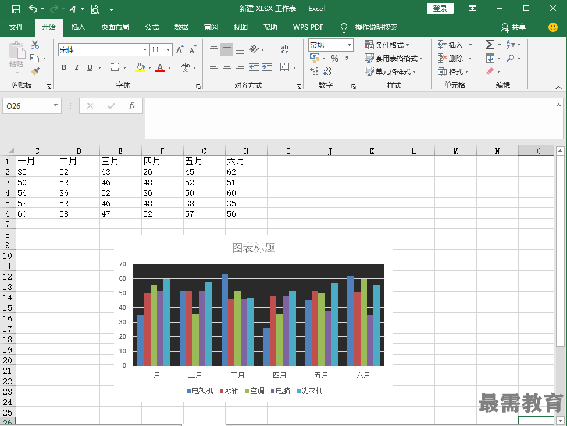Merge and center cells icon
The image size is (567, 426).
tap(285, 67)
